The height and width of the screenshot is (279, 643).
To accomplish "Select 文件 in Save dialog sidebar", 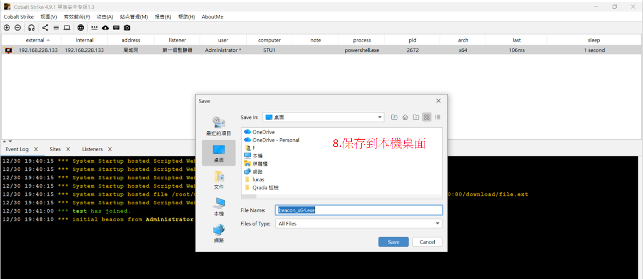I will coord(219,180).
